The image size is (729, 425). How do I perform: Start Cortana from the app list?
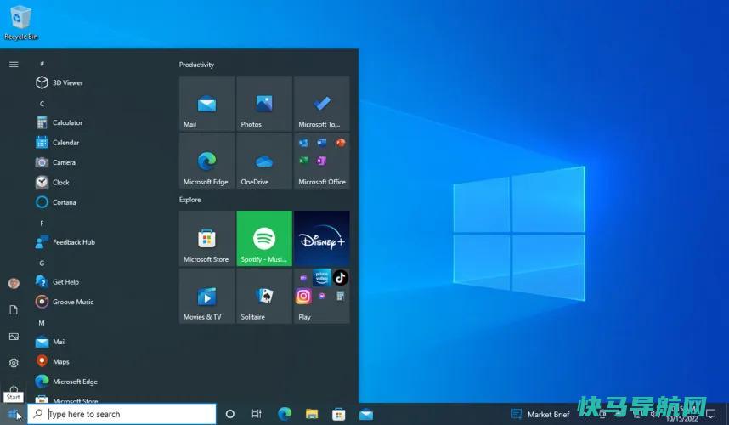click(56, 202)
